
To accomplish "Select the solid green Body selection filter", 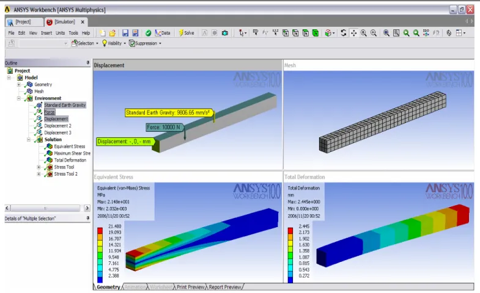I will coord(316,33).
